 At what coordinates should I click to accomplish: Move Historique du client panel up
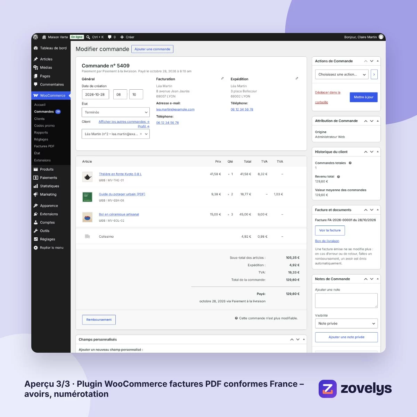click(366, 152)
